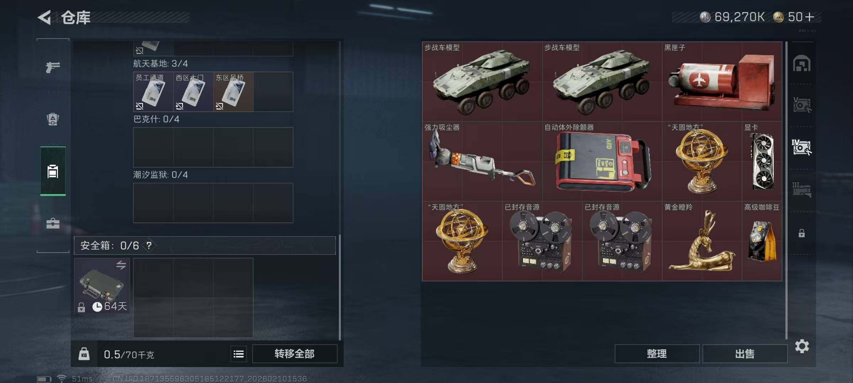Swap the safe box using arrows icon
853x383 pixels.
pos(121,265)
